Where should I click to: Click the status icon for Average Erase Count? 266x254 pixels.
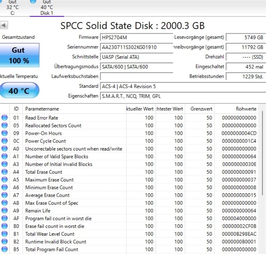(4, 195)
